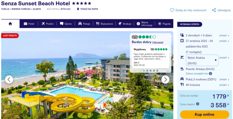Click the Kup online button
This screenshot has width=233, height=119.
click(x=204, y=114)
